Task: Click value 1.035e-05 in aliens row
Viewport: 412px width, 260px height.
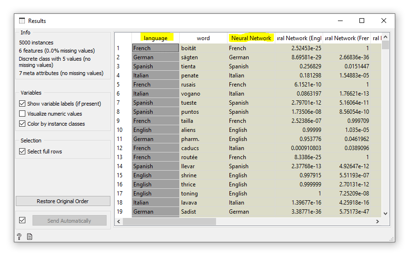Action: tap(347, 130)
